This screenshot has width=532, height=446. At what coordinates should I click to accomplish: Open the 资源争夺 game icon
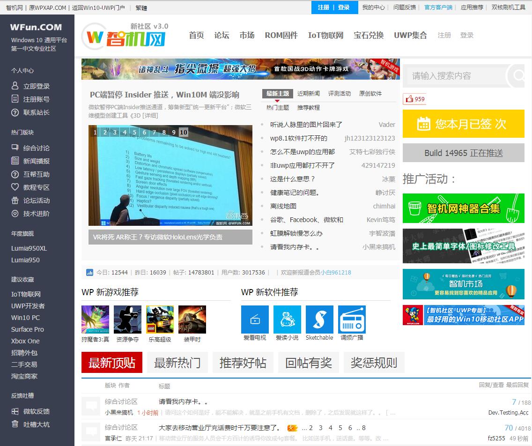(x=127, y=320)
